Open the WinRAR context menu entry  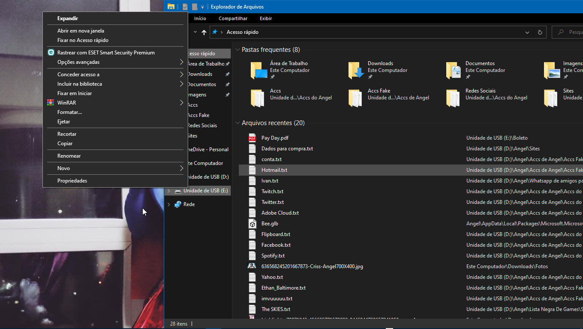click(x=69, y=102)
